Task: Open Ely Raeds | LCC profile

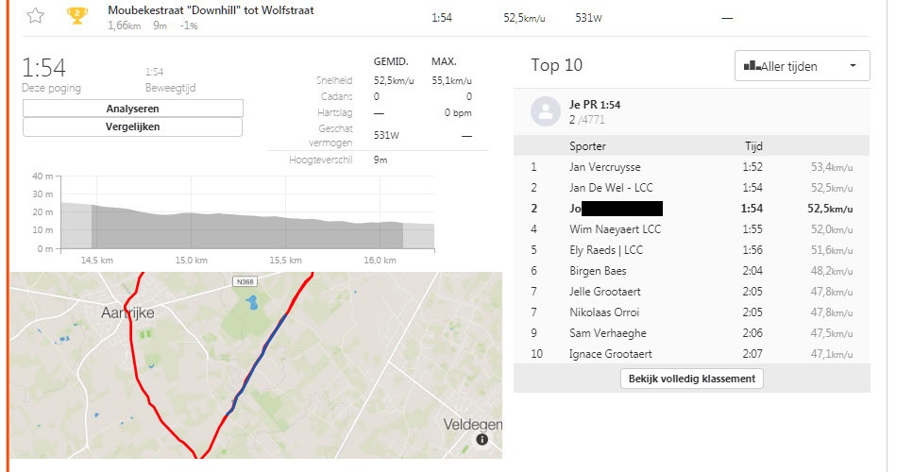Action: click(x=606, y=250)
